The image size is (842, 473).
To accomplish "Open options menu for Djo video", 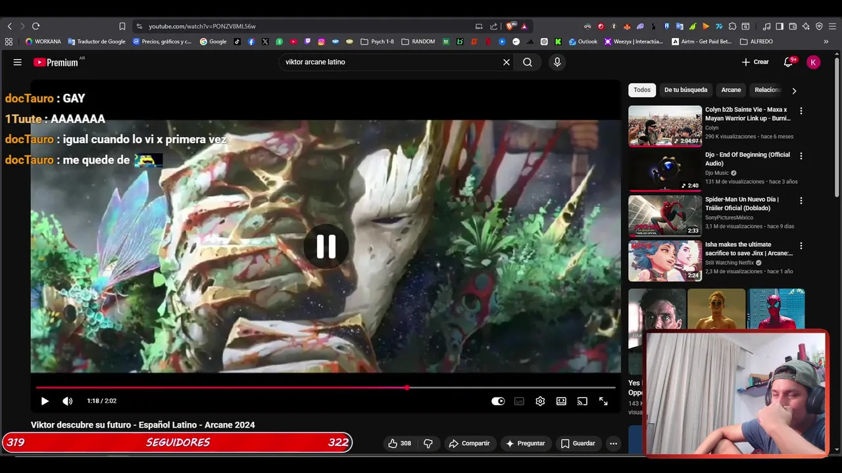I will [801, 156].
